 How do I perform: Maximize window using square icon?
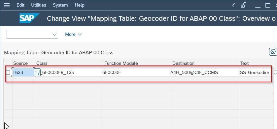(x=268, y=5)
